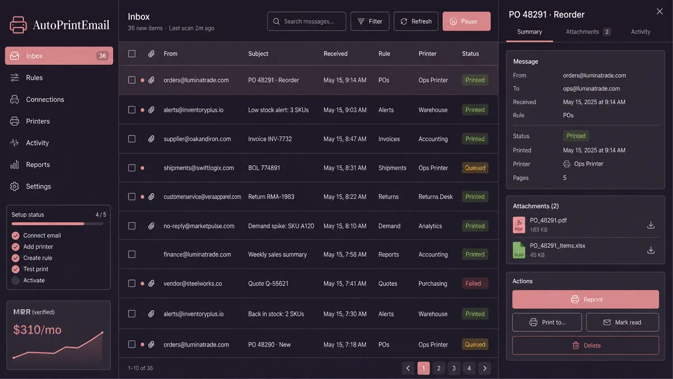Click attachment icon on Low stock alert row

tap(151, 110)
